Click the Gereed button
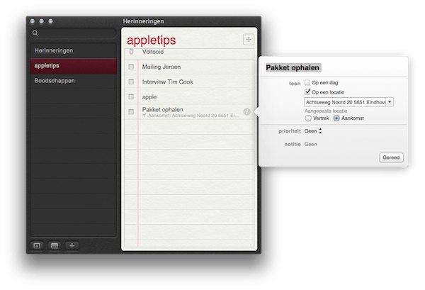 pyautogui.click(x=391, y=157)
